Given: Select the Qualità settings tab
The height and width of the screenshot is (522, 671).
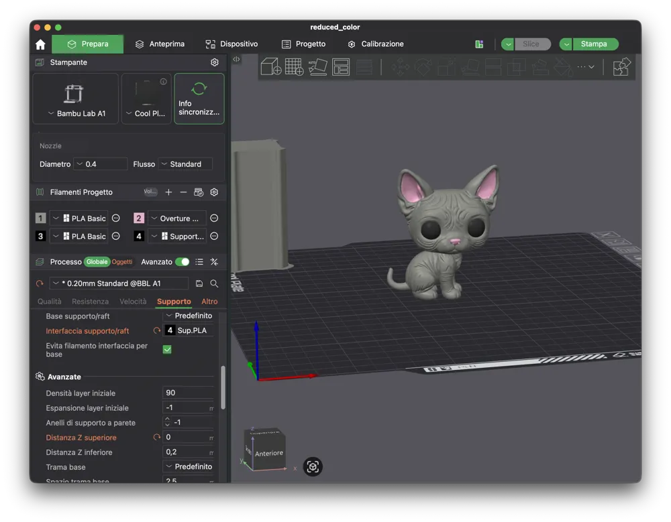Looking at the screenshot, I should click(x=49, y=302).
